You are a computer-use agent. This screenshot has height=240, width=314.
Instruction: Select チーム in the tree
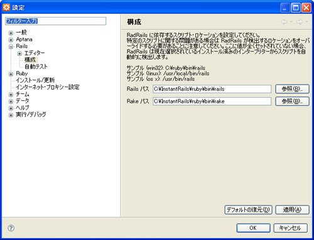(x=23, y=94)
